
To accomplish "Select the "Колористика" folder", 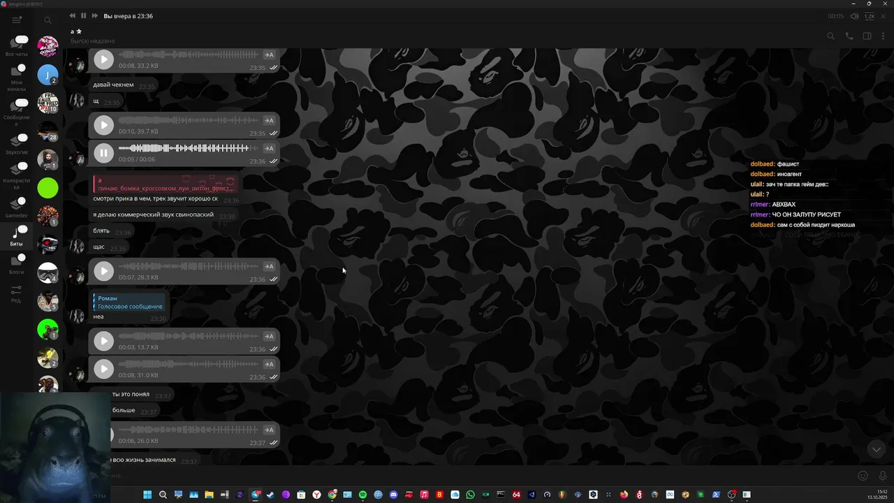I will 17,175.
